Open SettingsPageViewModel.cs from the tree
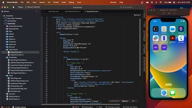This screenshot has width=192, height=108. (19, 68)
